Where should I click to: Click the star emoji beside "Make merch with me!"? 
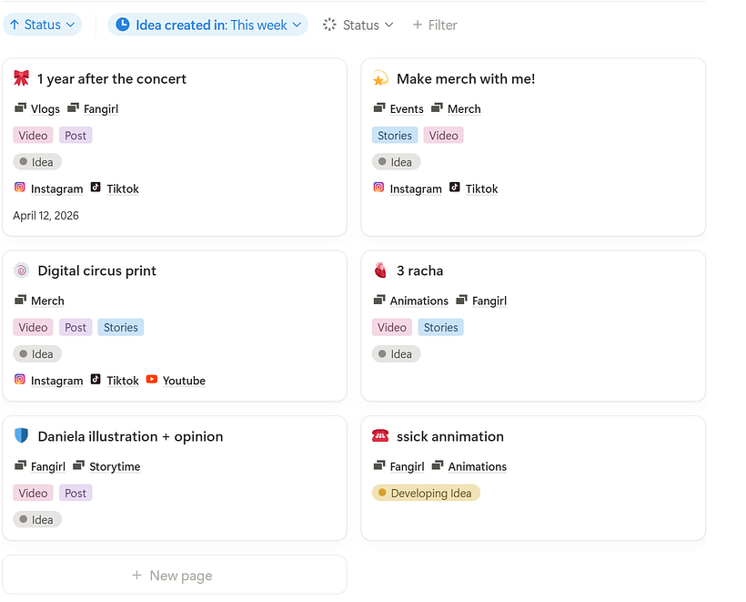click(381, 78)
